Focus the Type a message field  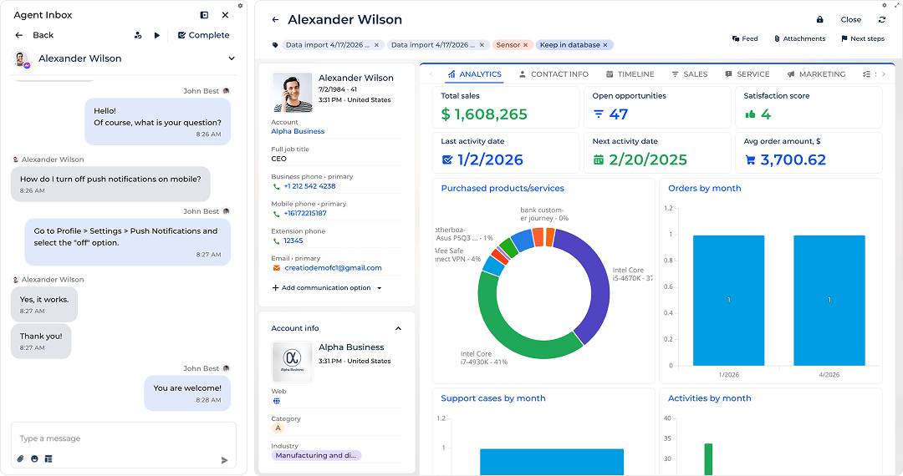pyautogui.click(x=123, y=438)
